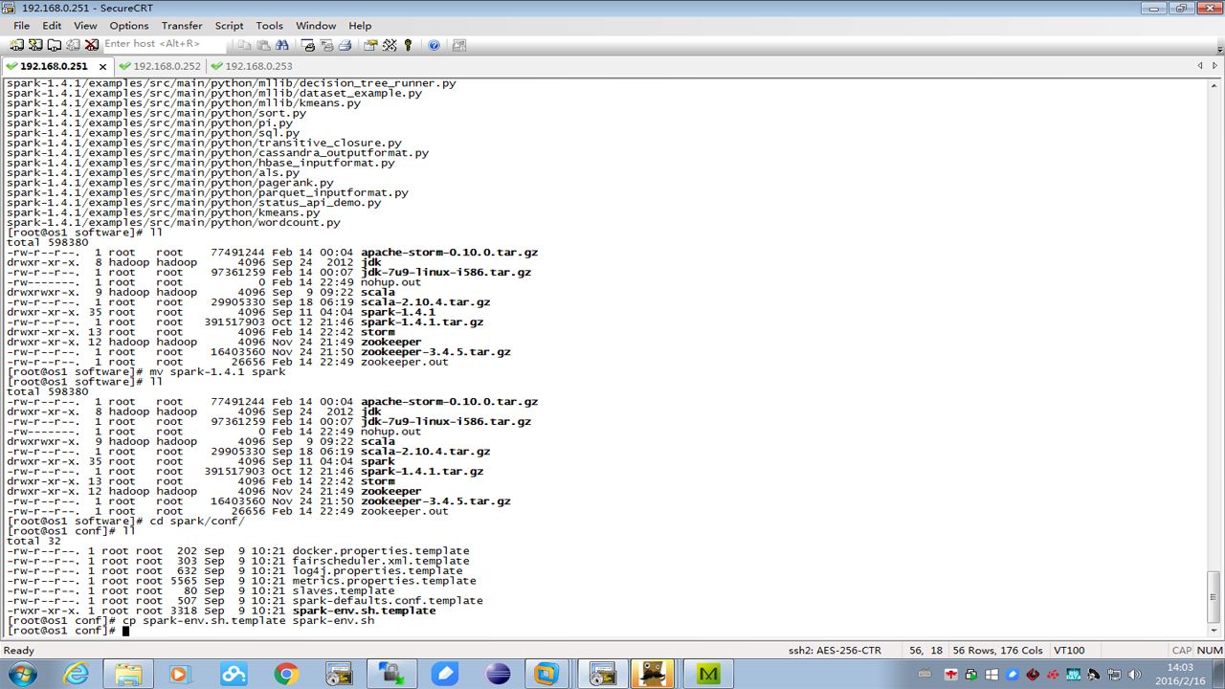Click the blue Help icon

tap(434, 45)
